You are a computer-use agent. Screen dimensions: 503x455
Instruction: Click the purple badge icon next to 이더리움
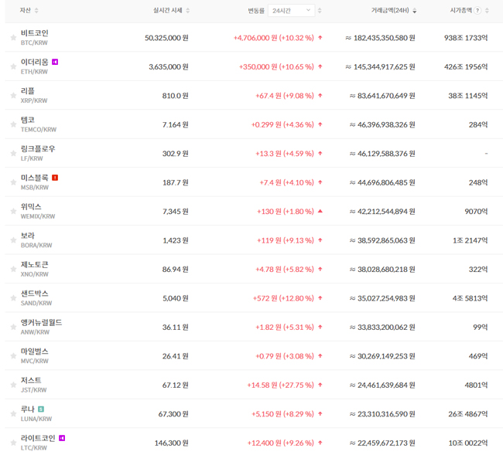[x=55, y=62]
